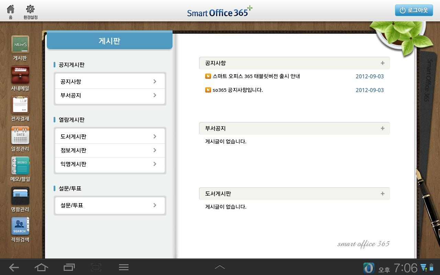Open the 7:06 clock in status bar
The height and width of the screenshot is (275, 440).
(406, 268)
